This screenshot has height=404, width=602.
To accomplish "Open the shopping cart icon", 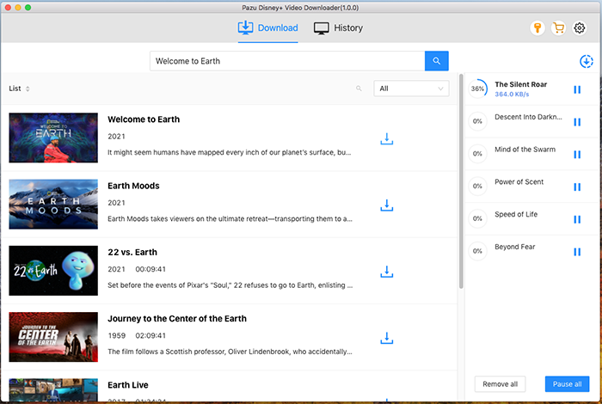I will 558,28.
